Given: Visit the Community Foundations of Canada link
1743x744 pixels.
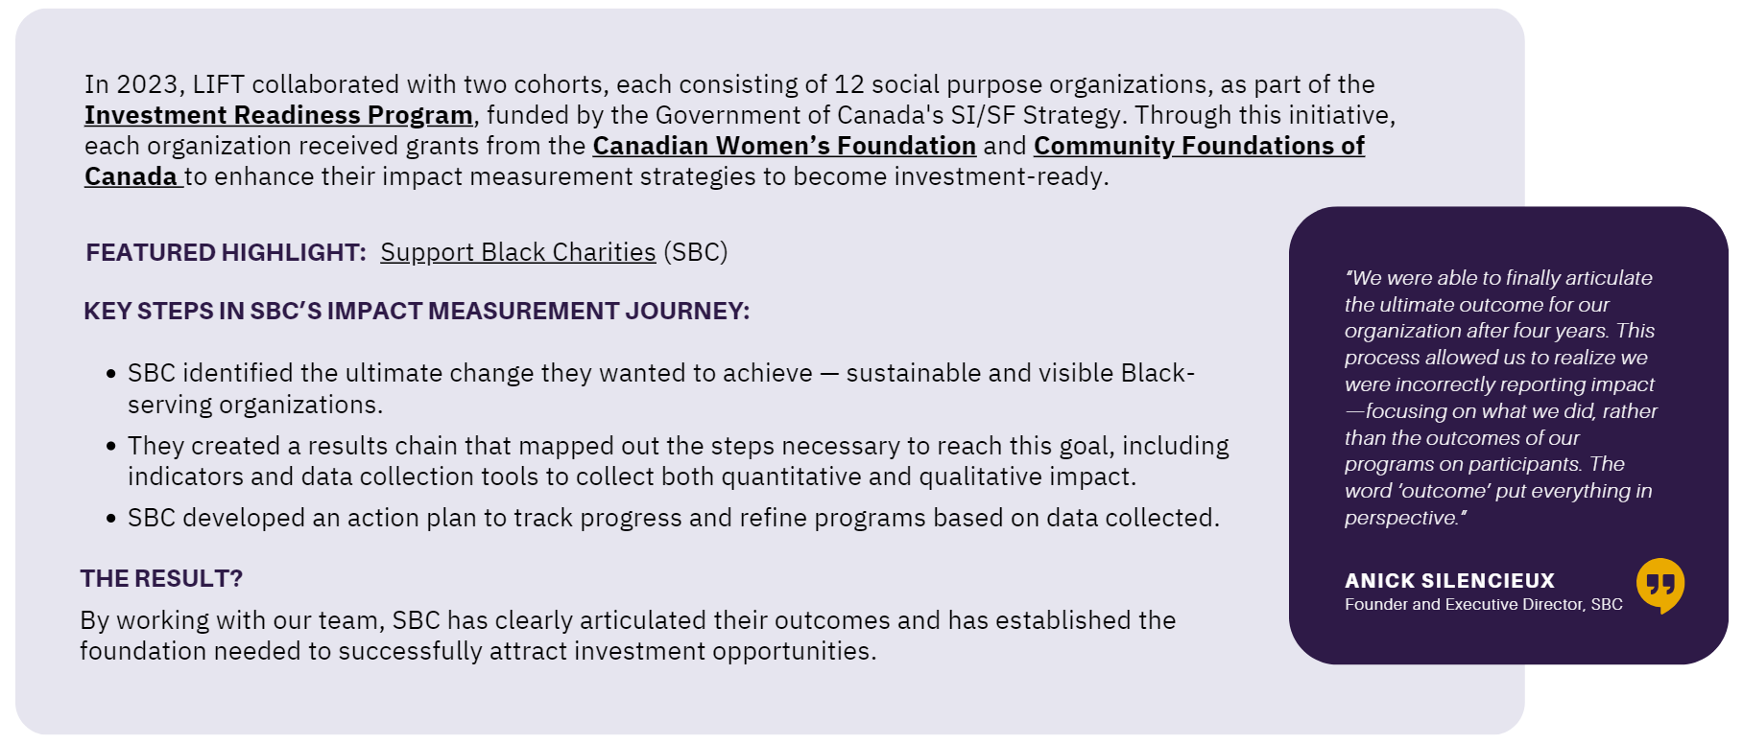Looking at the screenshot, I should (x=1199, y=147).
